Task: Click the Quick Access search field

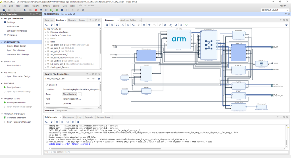Action: click(x=90, y=6)
